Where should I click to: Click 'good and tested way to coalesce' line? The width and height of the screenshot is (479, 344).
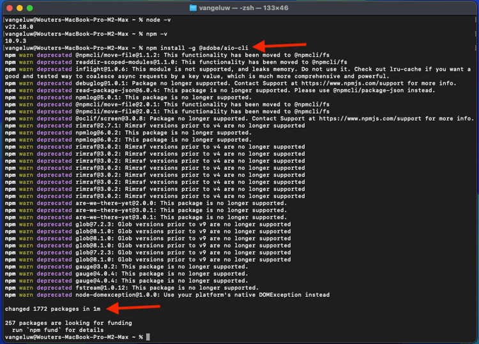[197, 76]
